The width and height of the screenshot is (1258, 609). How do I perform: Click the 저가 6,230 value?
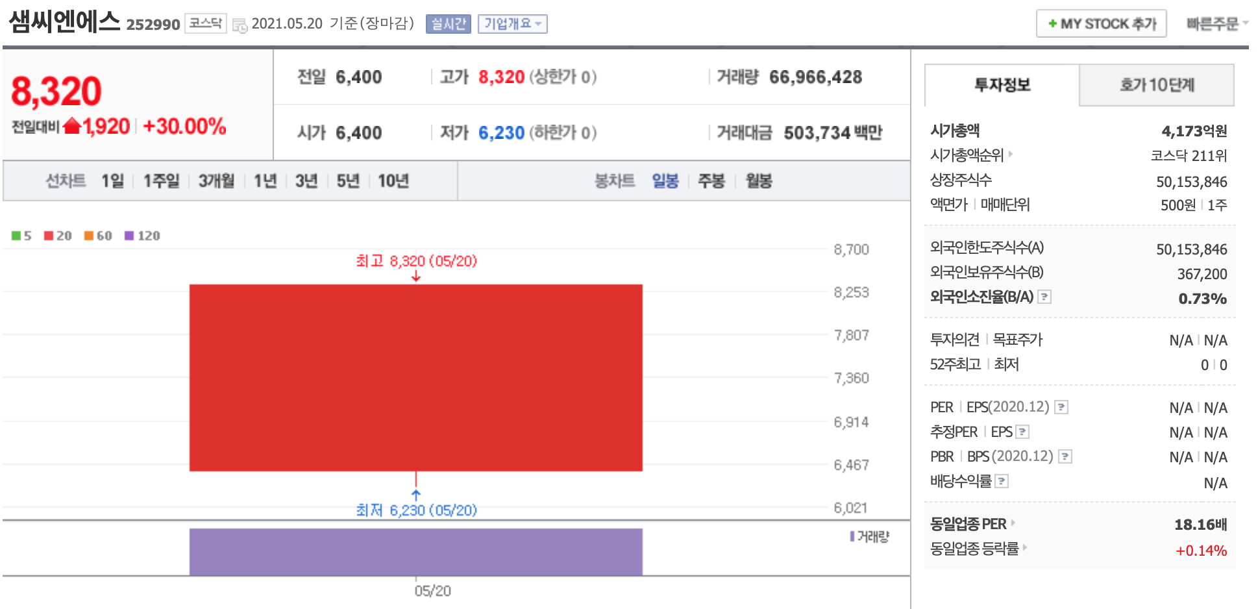(501, 133)
